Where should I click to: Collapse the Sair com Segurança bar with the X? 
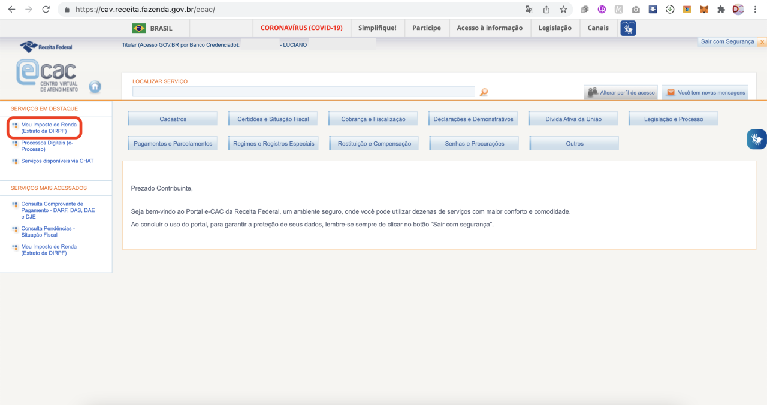coord(762,41)
